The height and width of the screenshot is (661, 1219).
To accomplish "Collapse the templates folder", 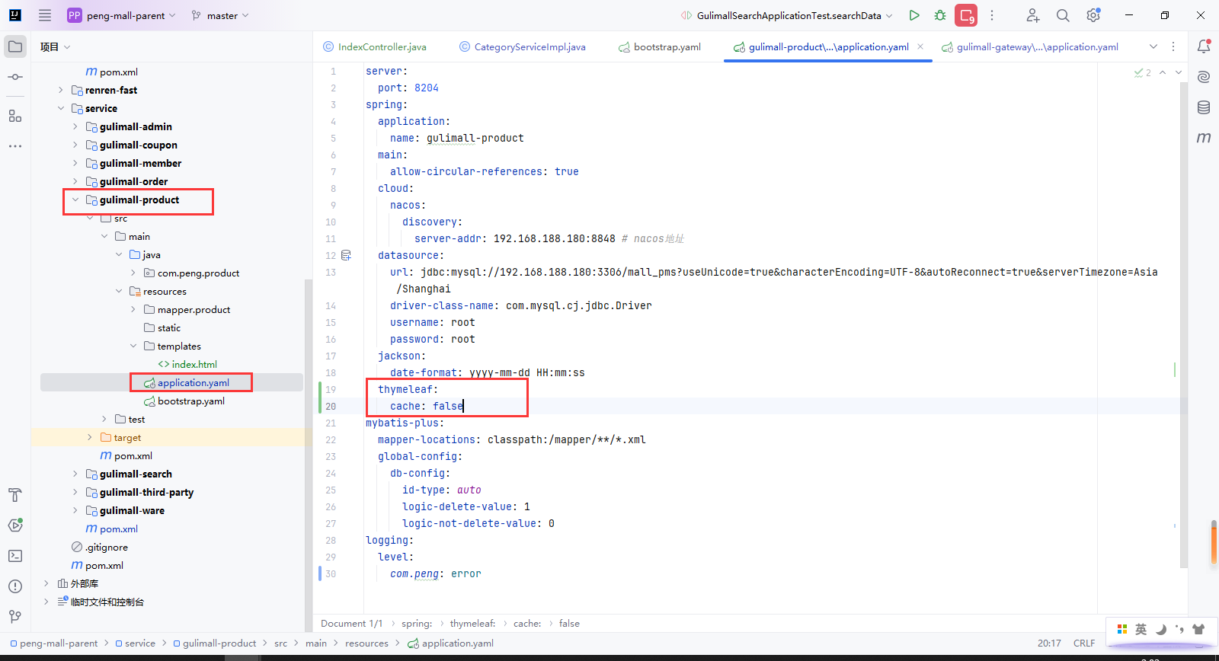I will click(133, 346).
